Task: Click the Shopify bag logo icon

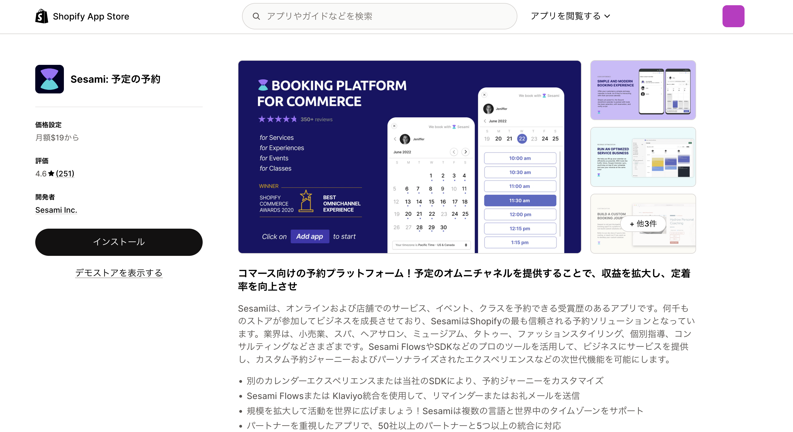Action: pyautogui.click(x=42, y=16)
